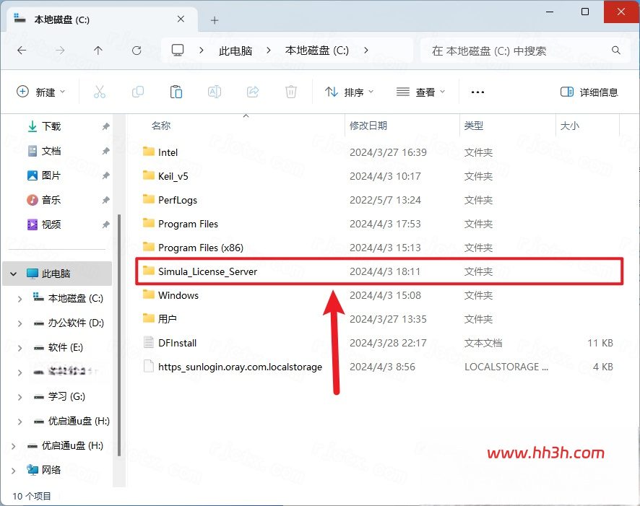640x506 pixels.
Task: Click 本地磁盘 (C:) in address breadcrumb
Action: click(x=317, y=51)
